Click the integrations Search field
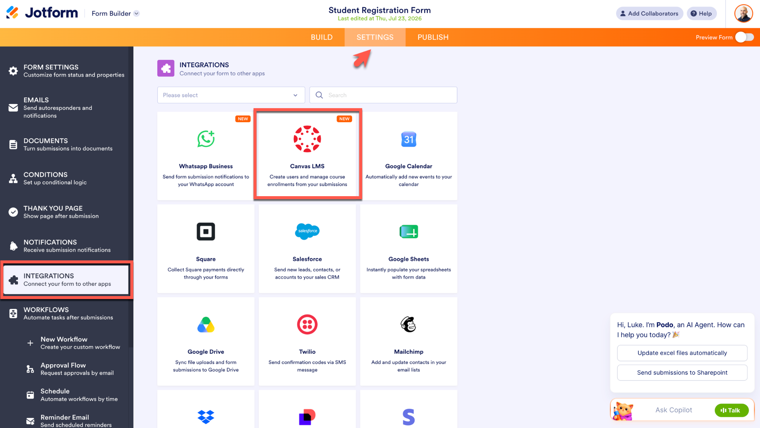The width and height of the screenshot is (760, 428). point(383,95)
